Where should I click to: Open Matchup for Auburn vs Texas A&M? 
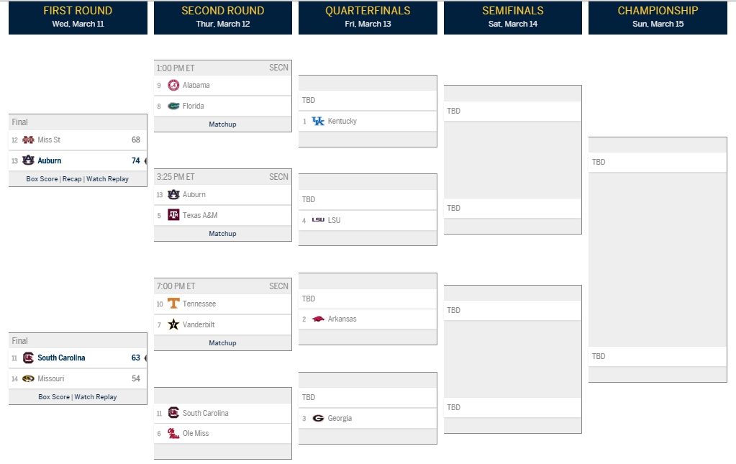[x=222, y=234]
